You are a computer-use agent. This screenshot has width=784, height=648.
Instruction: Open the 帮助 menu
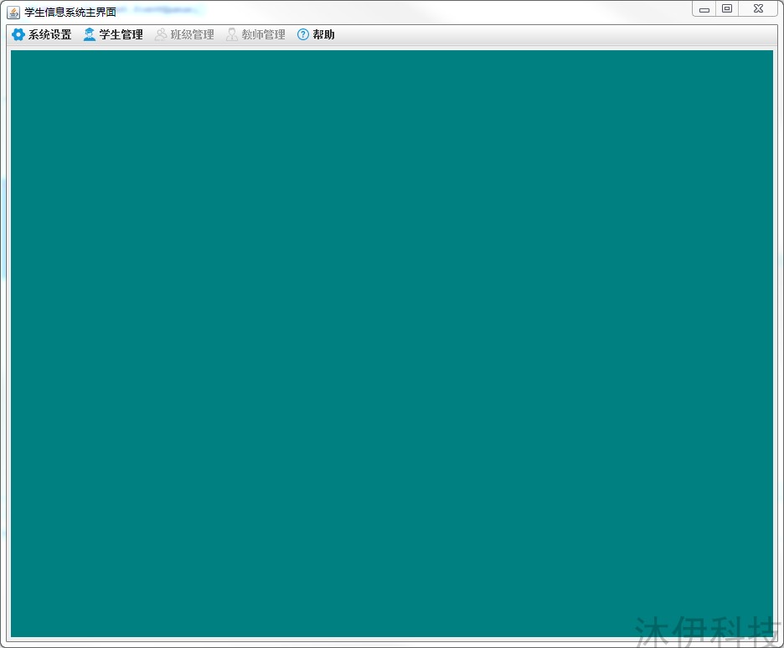(316, 34)
